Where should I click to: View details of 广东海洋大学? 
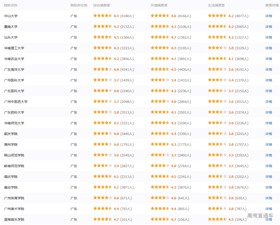point(269,70)
